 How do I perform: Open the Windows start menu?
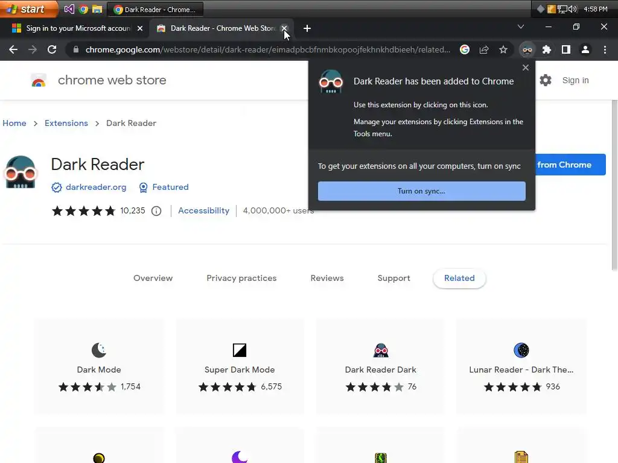point(28,9)
